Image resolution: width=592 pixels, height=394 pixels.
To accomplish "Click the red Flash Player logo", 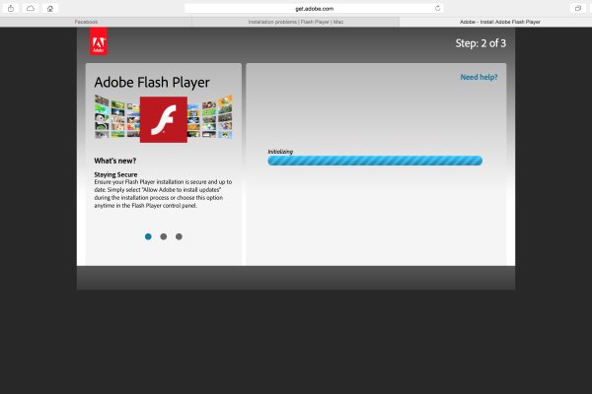I will [x=163, y=119].
